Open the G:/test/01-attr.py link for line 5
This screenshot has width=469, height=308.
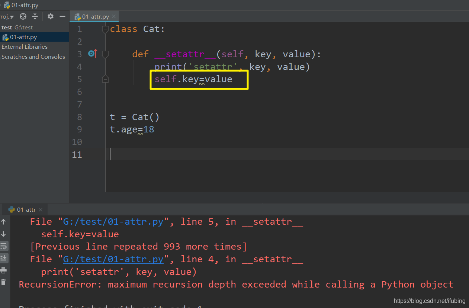[x=113, y=222]
